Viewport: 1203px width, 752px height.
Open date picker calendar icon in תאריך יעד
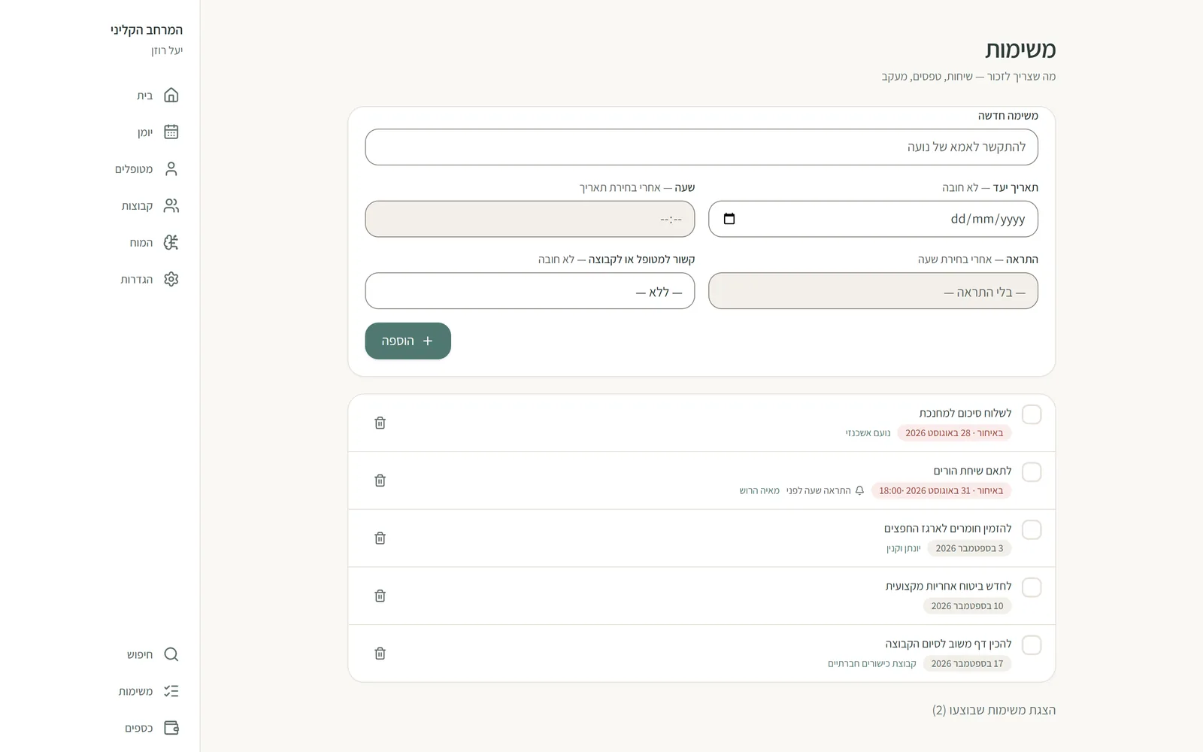tap(729, 219)
